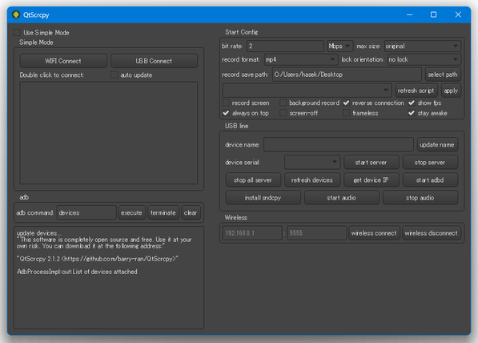Toggle the auto update checkbox

click(x=114, y=75)
